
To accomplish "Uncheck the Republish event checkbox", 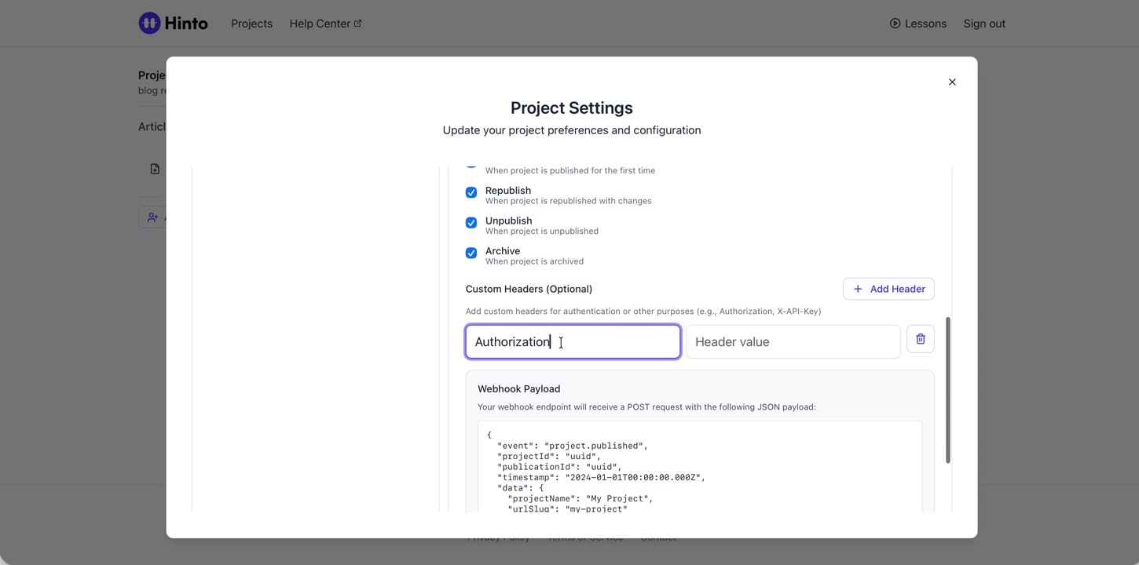I will tap(471, 192).
